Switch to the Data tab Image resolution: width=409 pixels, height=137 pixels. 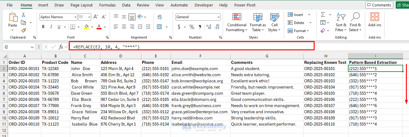[x=126, y=5]
